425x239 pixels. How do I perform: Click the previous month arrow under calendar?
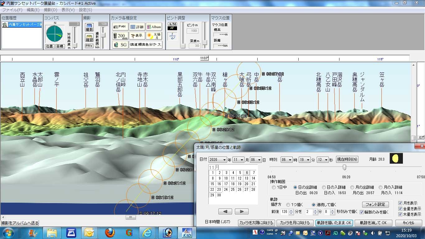tap(225, 212)
